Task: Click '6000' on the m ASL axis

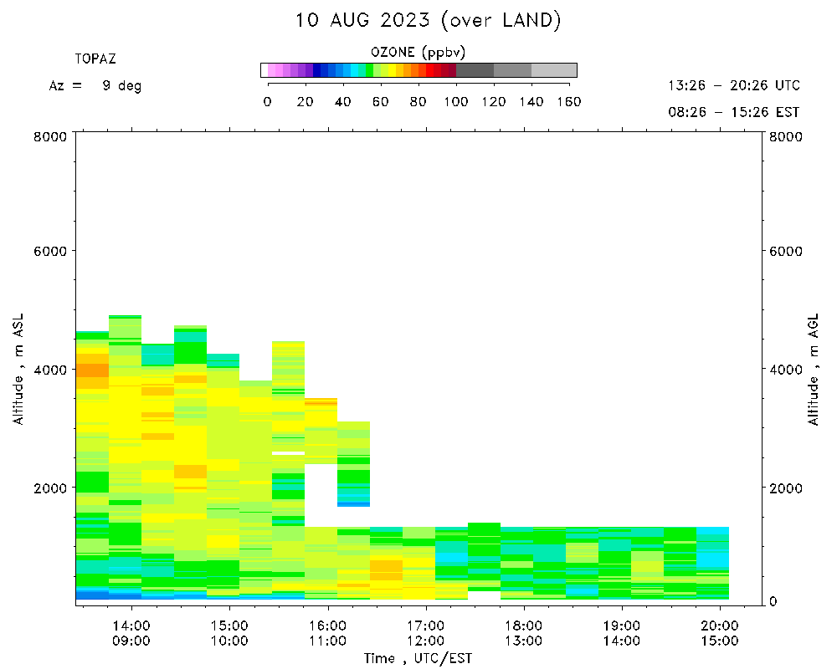Action: click(51, 251)
